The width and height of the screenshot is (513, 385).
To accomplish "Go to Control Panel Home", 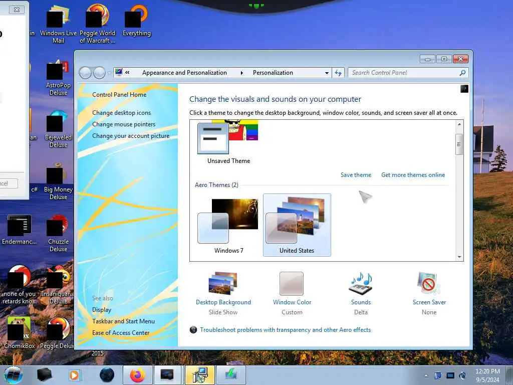I will [x=119, y=95].
